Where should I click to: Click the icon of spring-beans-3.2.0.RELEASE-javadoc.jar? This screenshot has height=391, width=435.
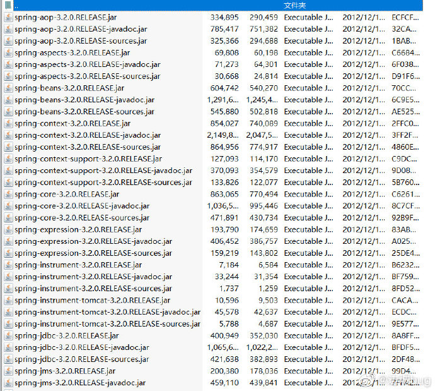coord(9,100)
